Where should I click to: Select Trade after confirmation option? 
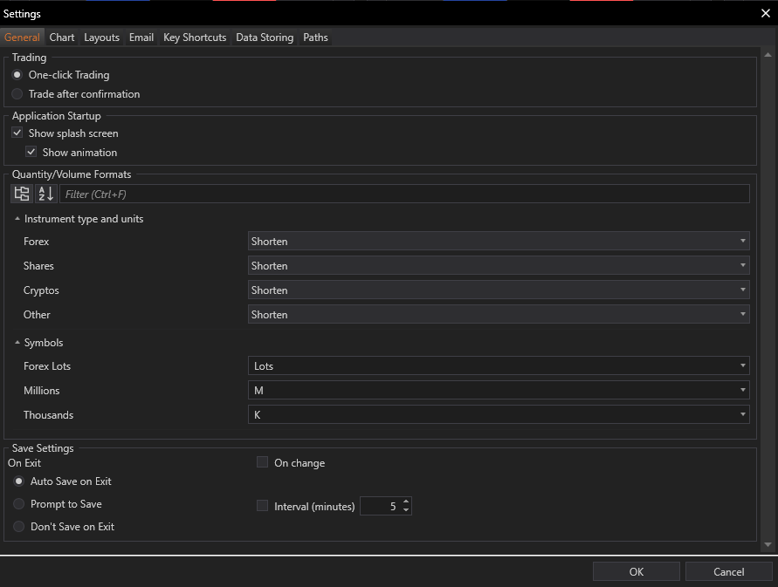(x=17, y=94)
